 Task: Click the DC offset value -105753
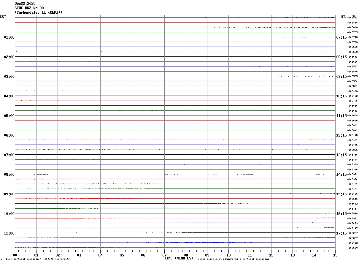[x=352, y=209]
